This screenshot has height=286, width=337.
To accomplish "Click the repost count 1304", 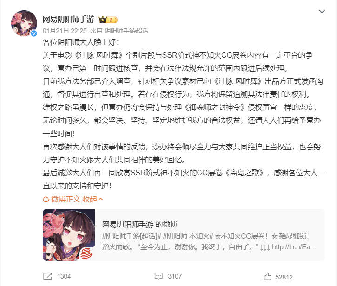I will pyautogui.click(x=64, y=276).
